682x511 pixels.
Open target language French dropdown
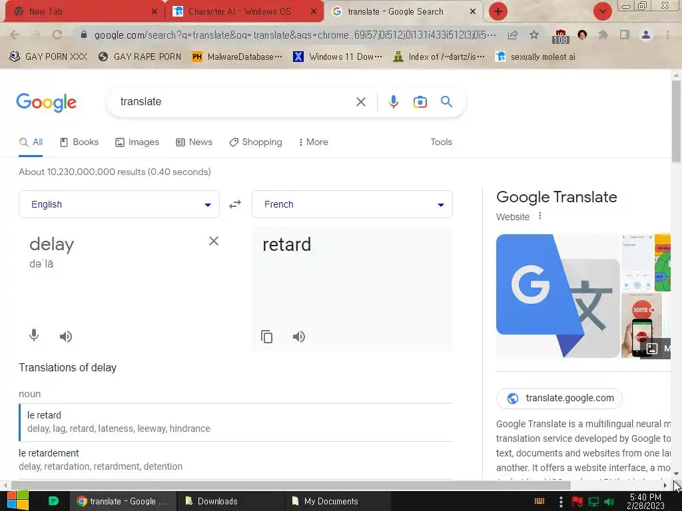point(352,204)
